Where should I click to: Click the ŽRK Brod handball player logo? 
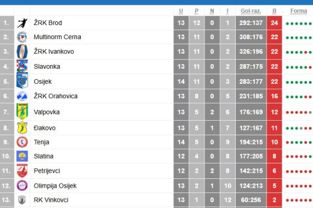tap(22, 23)
